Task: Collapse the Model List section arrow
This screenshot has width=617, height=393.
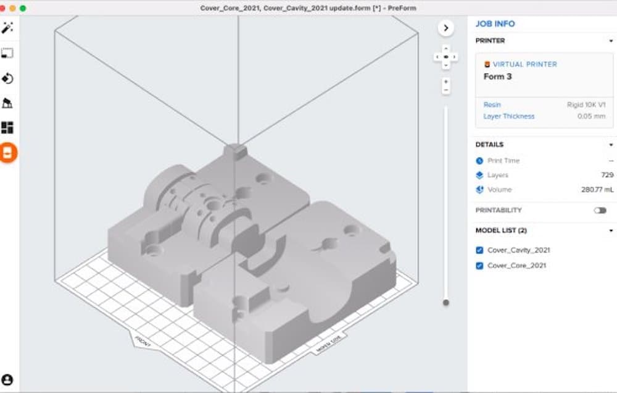Action: [610, 230]
